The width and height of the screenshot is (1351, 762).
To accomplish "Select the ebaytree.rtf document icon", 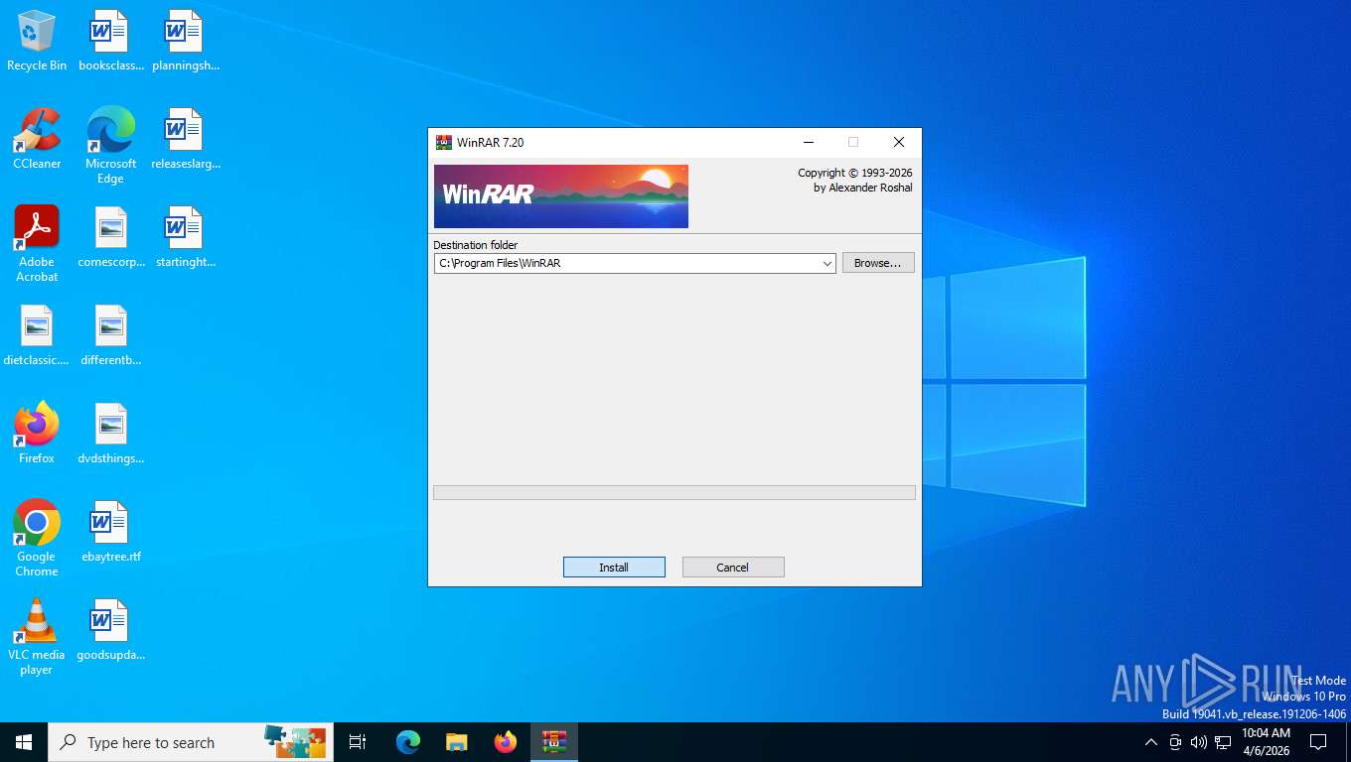I will (x=110, y=533).
